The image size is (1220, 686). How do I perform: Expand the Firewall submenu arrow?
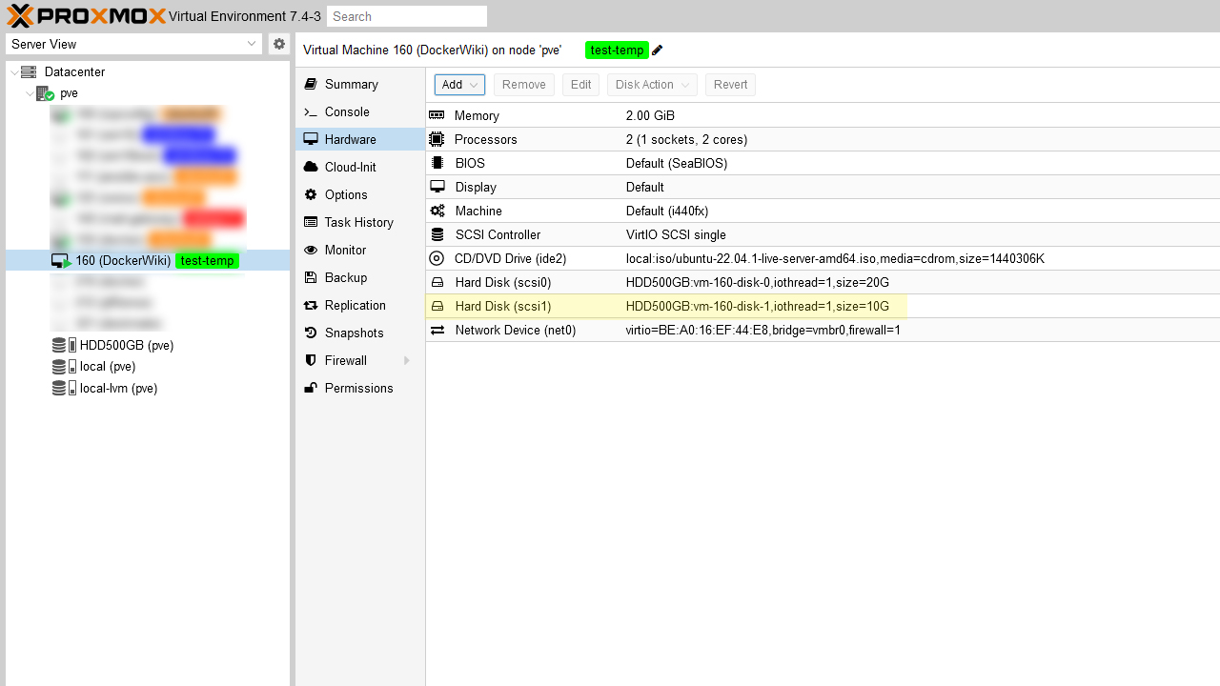coord(407,361)
